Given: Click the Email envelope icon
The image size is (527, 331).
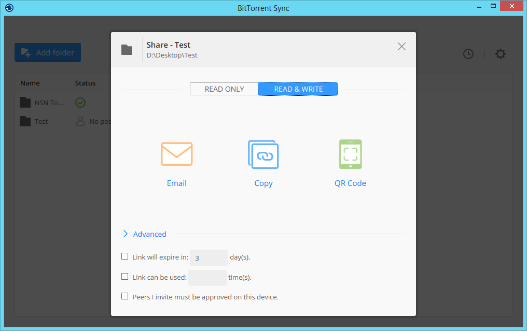Looking at the screenshot, I should (176, 154).
